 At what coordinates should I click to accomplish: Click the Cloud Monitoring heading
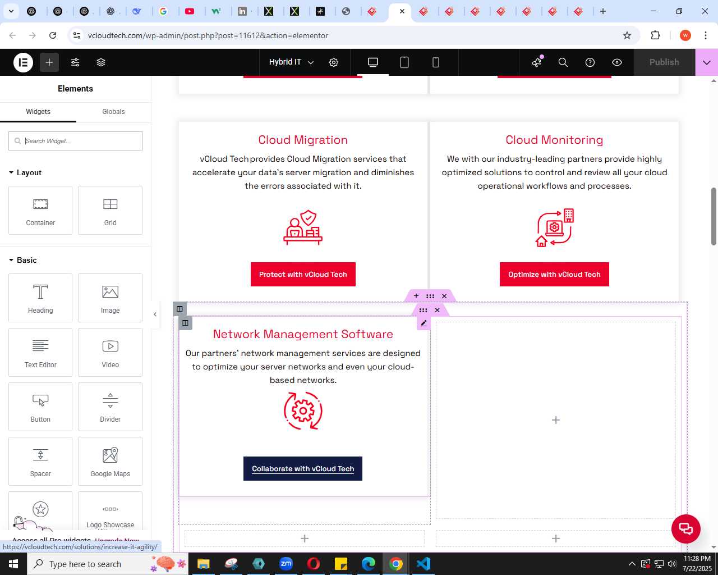click(554, 140)
